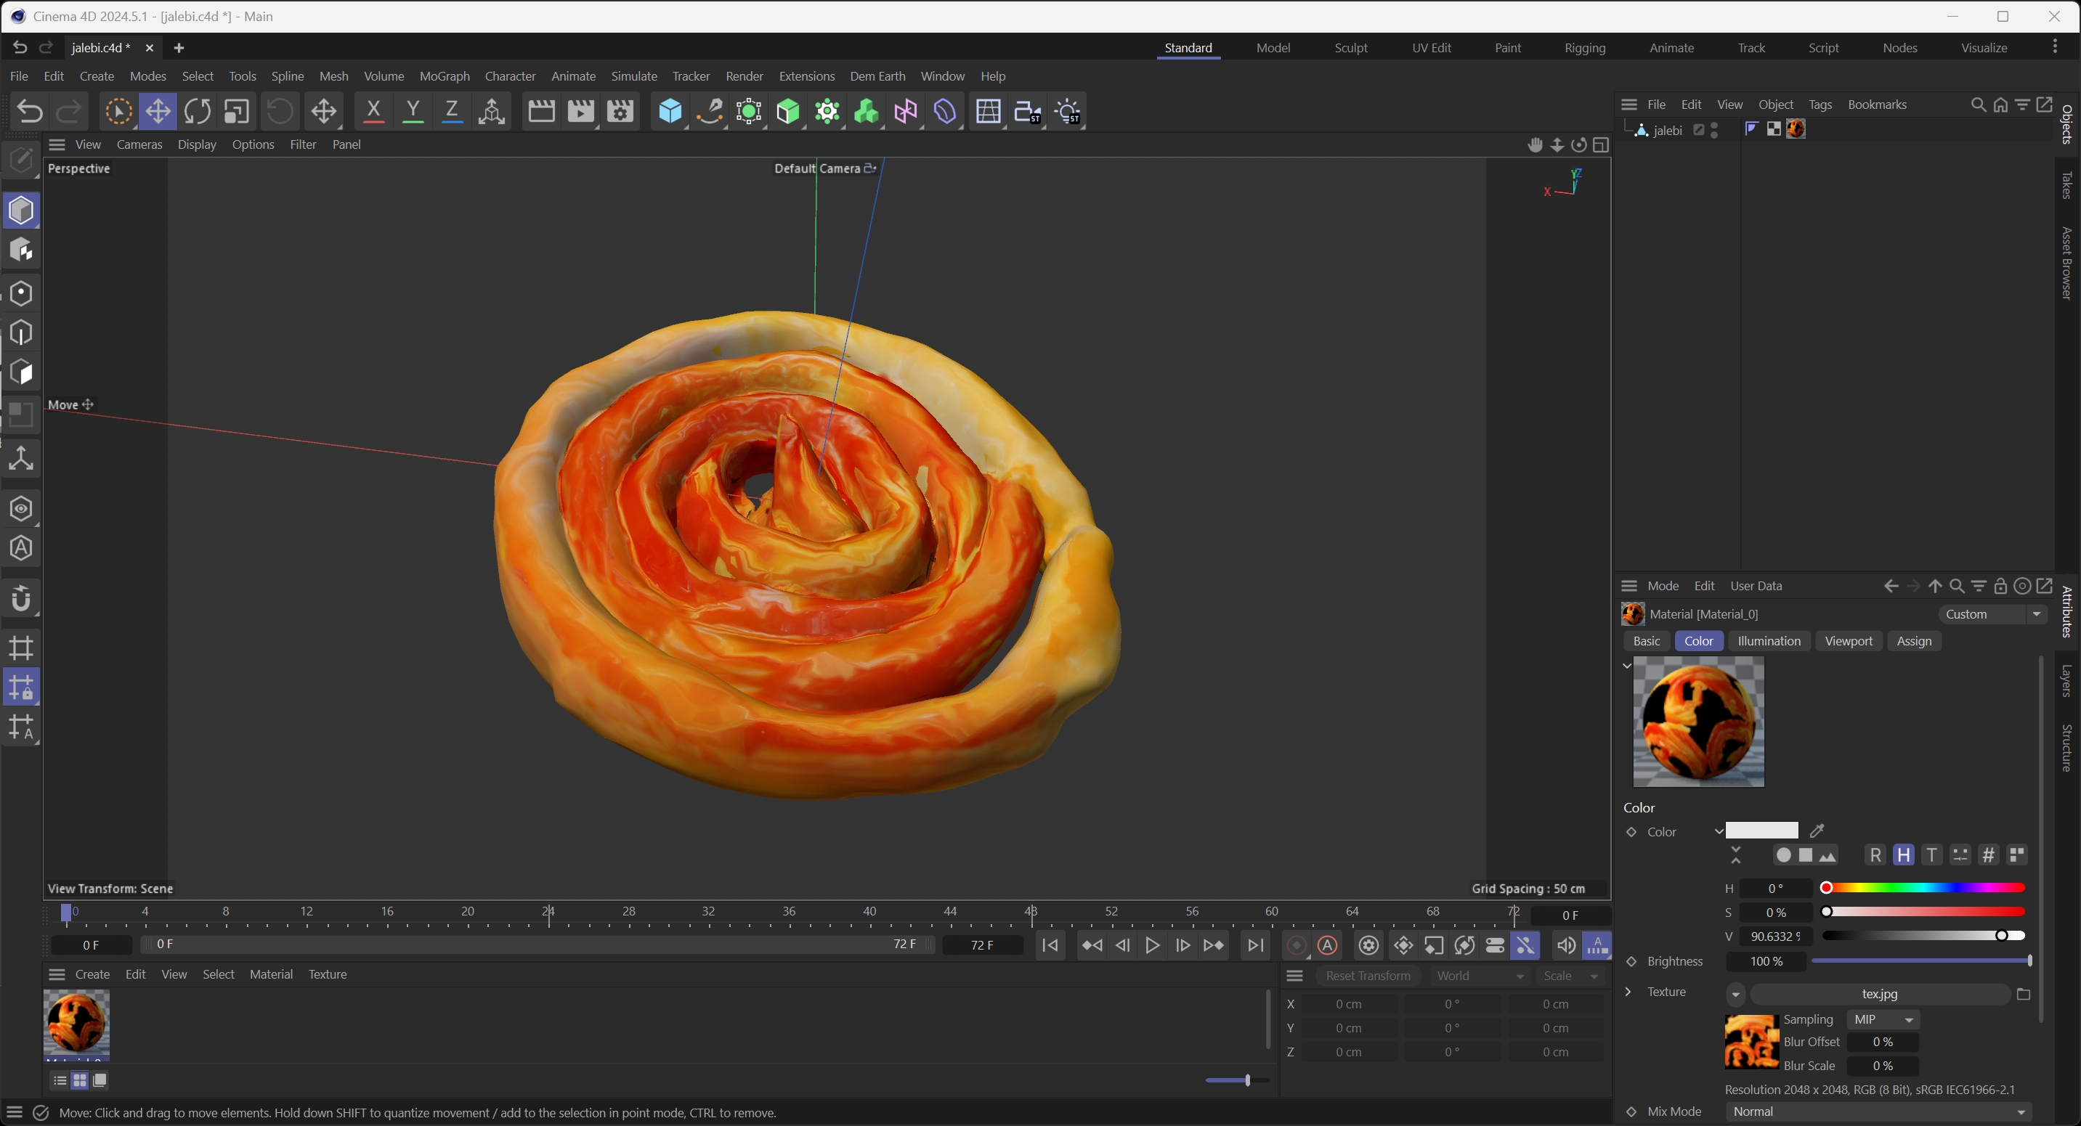
Task: Click the Assign button
Action: pos(1913,641)
